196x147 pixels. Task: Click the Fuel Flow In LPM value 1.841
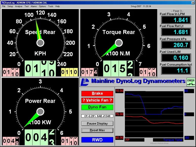tap(176, 20)
